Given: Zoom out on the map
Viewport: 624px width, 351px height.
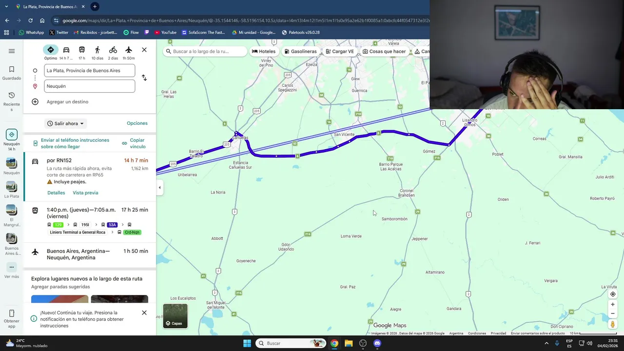Looking at the screenshot, I should point(613,313).
